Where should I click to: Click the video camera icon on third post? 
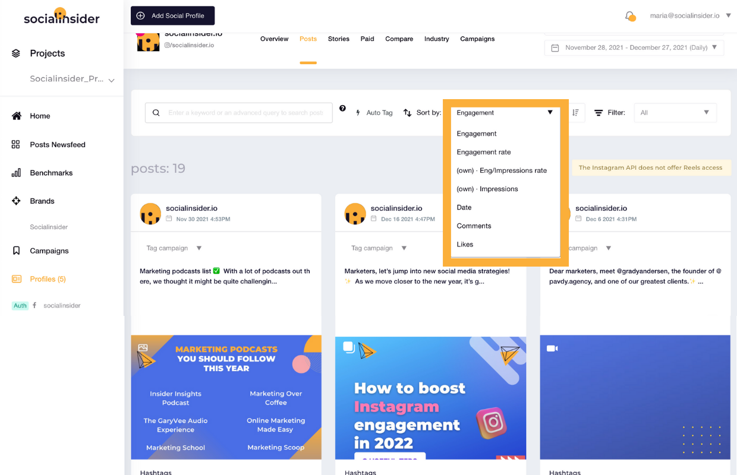pos(552,349)
